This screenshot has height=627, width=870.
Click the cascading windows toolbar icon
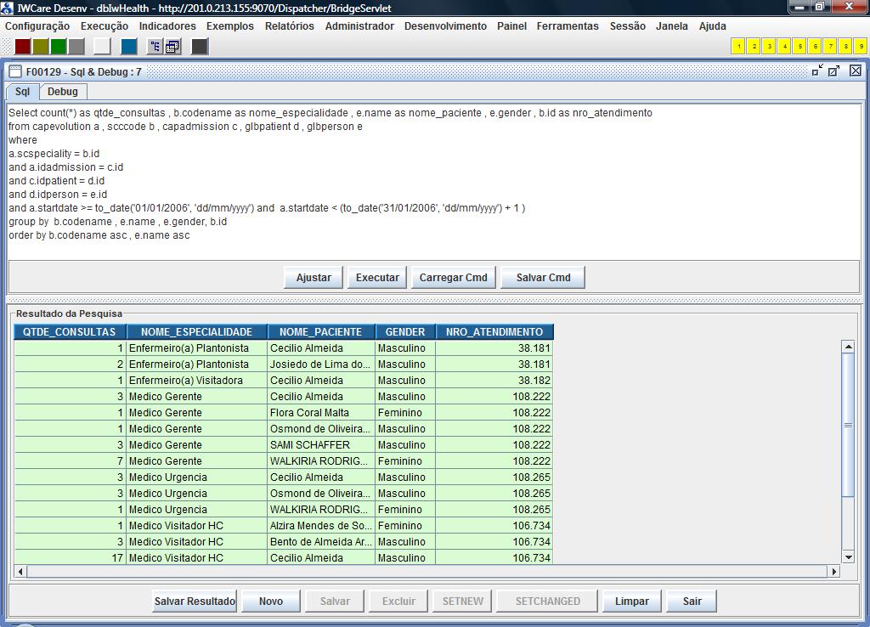tap(172, 47)
